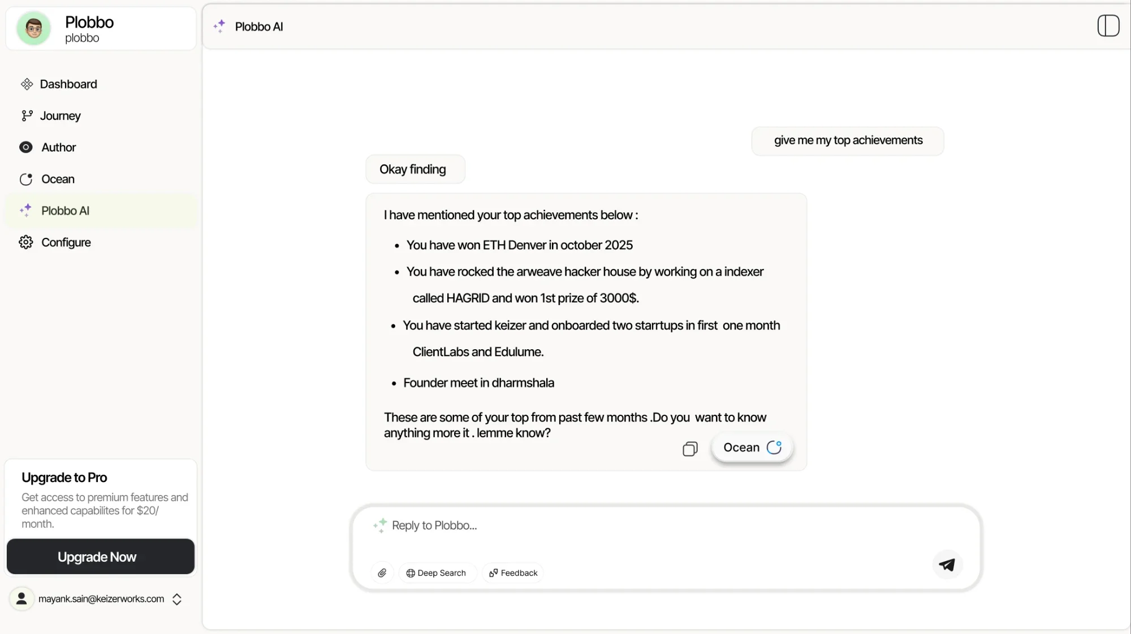Image resolution: width=1131 pixels, height=634 pixels.
Task: Click the 'give me my top achievements' message
Action: 848,141
